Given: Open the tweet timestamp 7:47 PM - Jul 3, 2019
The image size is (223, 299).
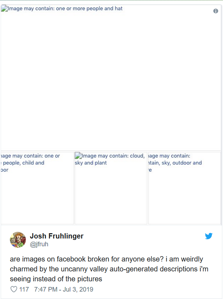Looking at the screenshot, I should 63,289.
